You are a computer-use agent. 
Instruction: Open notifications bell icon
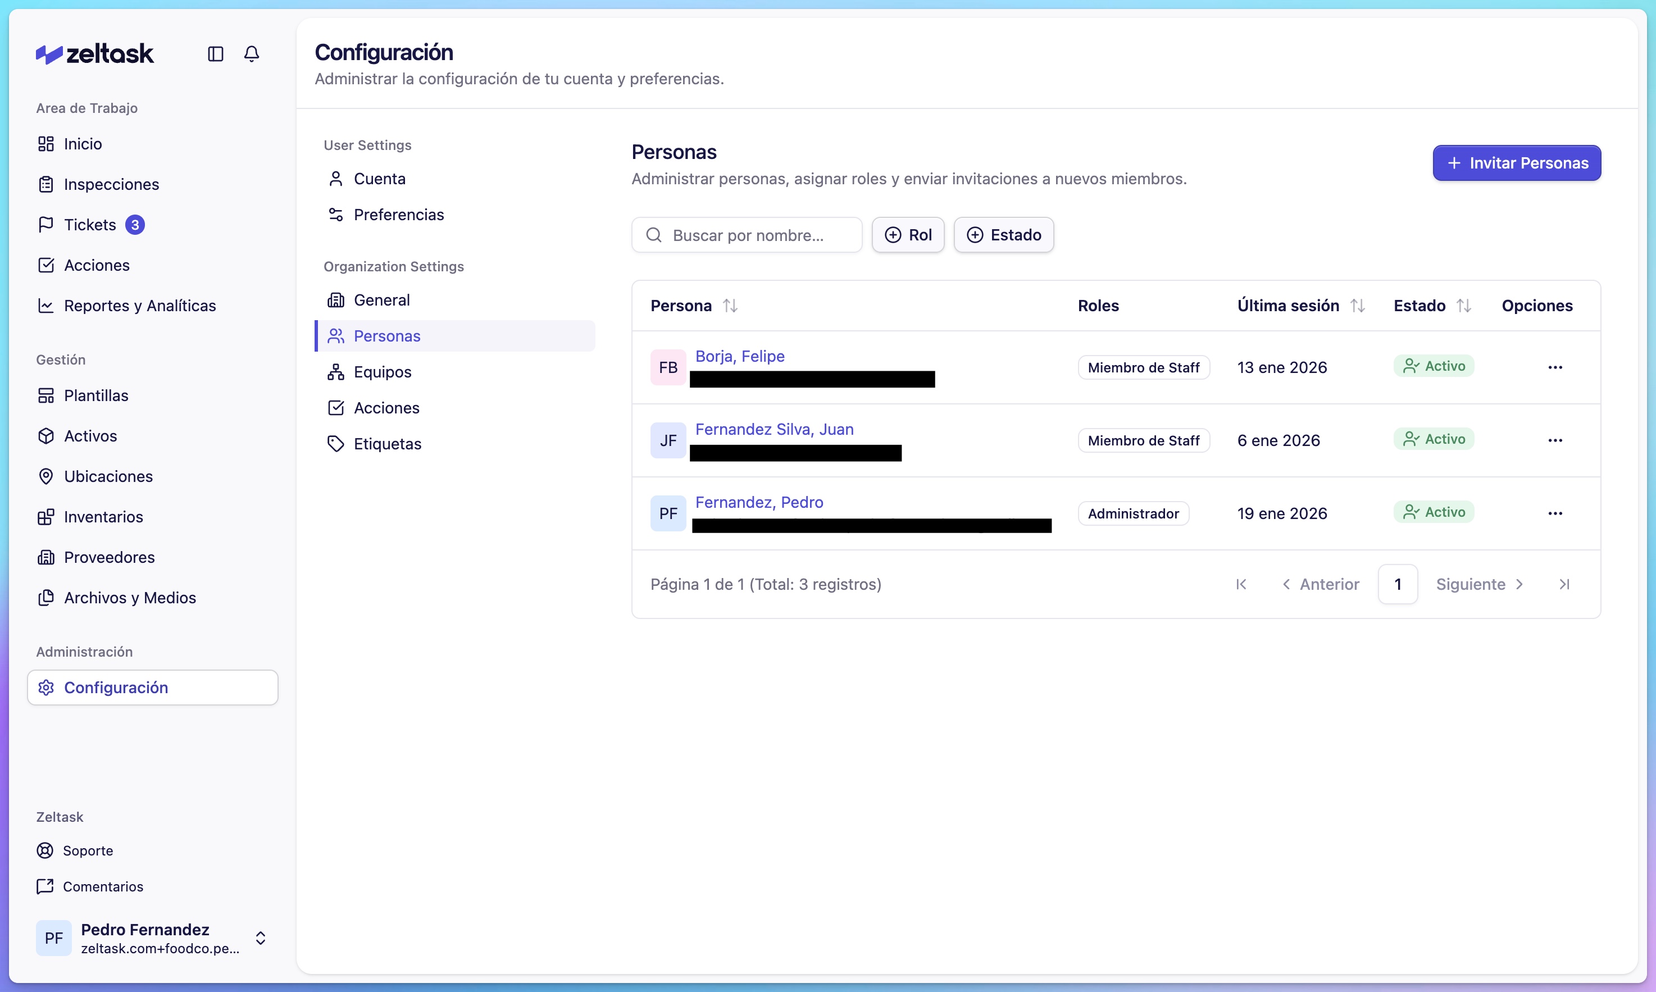(251, 53)
